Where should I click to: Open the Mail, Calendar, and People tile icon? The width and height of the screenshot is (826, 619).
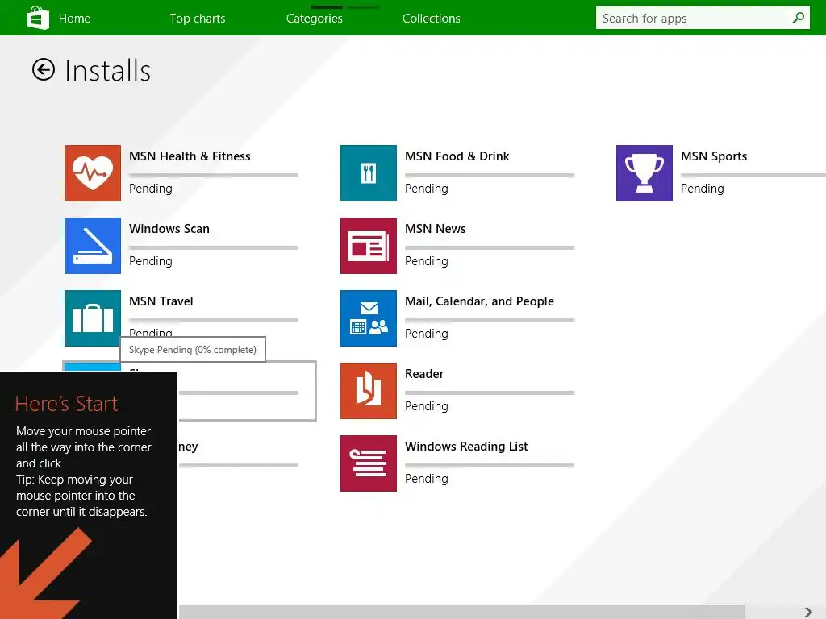pyautogui.click(x=368, y=318)
